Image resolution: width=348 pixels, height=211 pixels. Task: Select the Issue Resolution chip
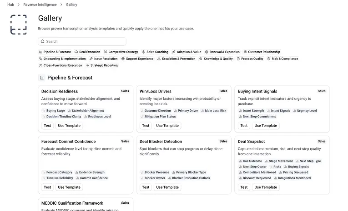[103, 59]
